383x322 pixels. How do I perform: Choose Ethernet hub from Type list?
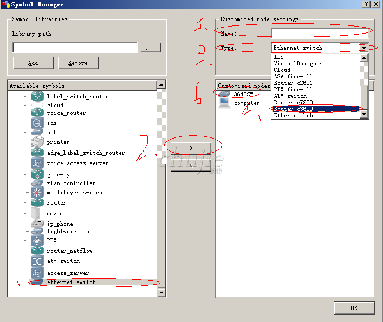pyautogui.click(x=316, y=115)
